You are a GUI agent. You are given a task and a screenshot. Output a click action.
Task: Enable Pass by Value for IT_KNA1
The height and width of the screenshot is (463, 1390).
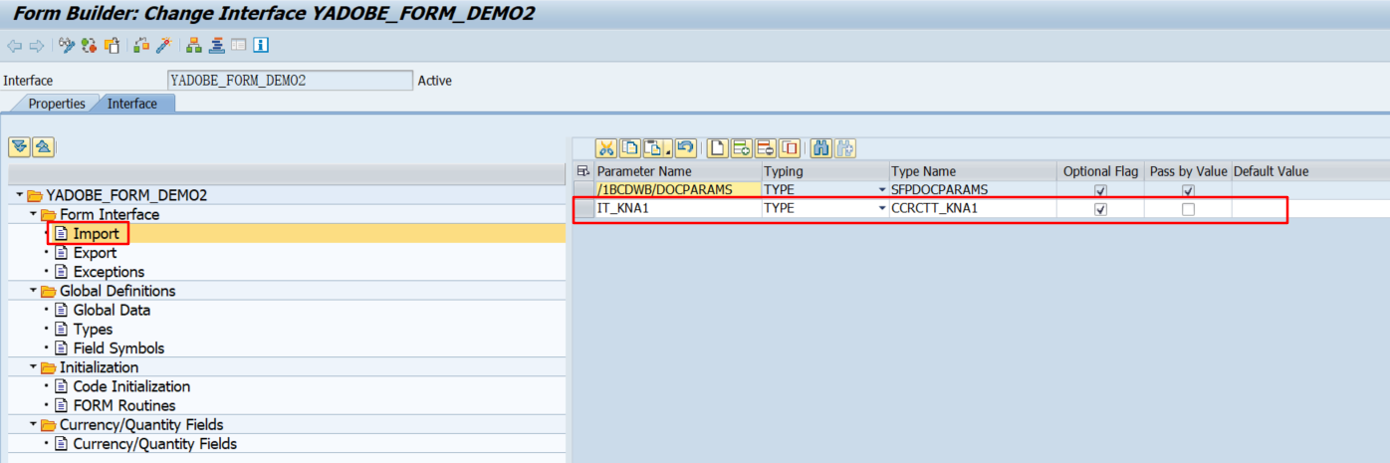[1188, 210]
